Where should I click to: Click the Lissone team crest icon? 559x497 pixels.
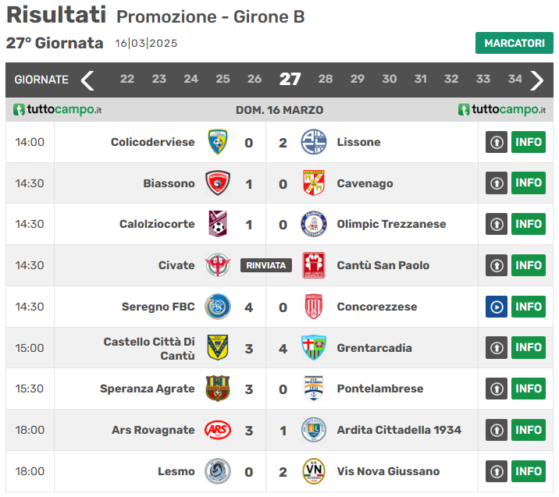pos(313,142)
